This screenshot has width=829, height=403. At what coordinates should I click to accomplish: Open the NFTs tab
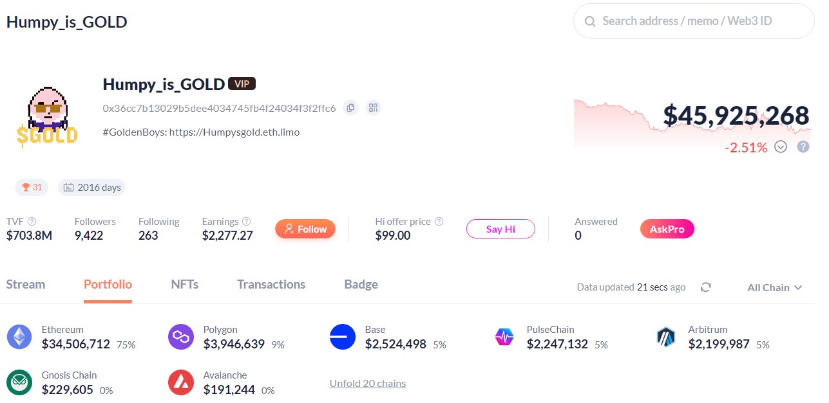click(184, 284)
